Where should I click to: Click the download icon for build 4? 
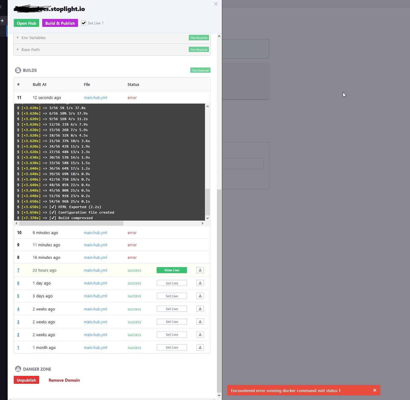200,309
